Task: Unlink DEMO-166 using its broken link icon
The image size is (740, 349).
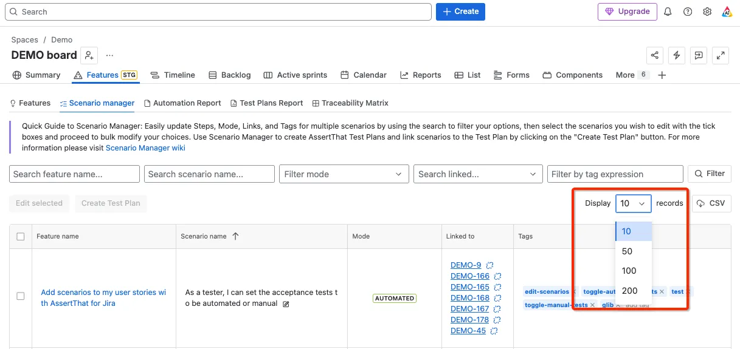Action: coord(497,276)
